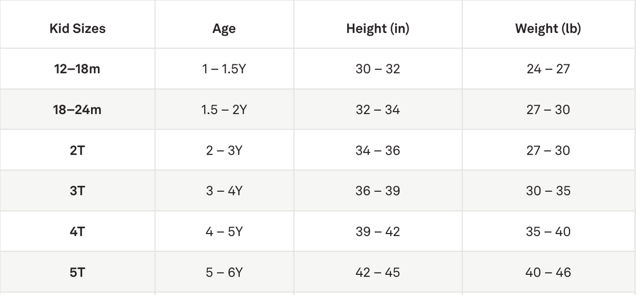This screenshot has width=636, height=295.
Task: Select the 18–24m size row label
Action: tap(77, 110)
